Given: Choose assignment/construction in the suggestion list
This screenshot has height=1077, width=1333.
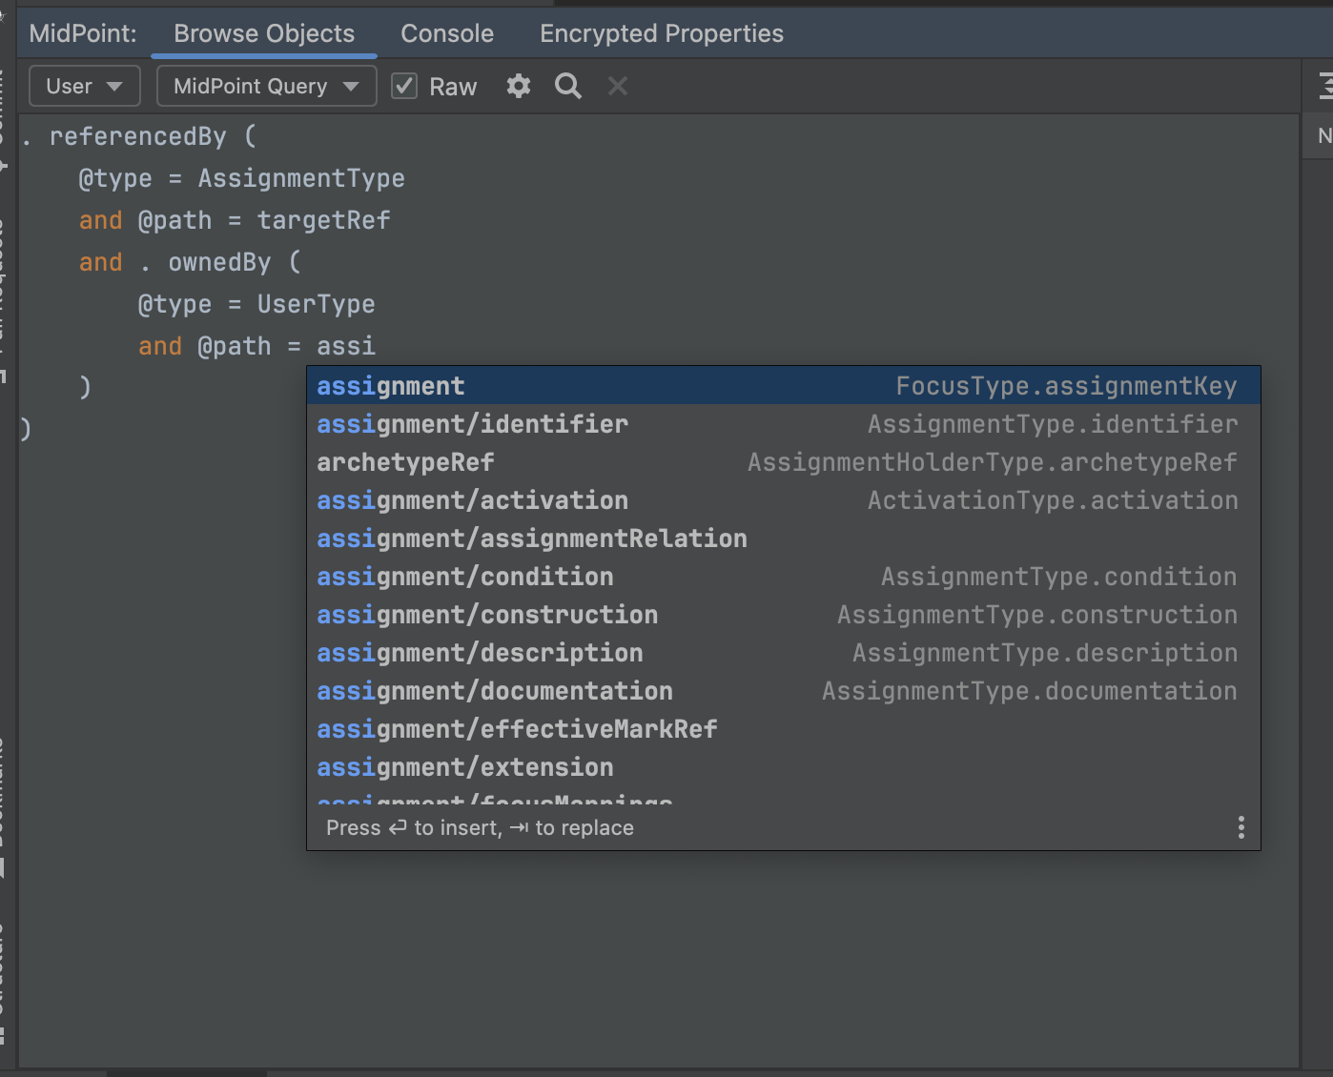Looking at the screenshot, I should [487, 615].
